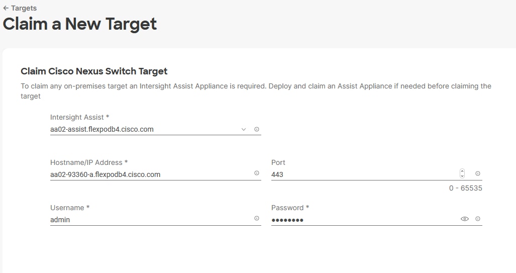Image resolution: width=516 pixels, height=273 pixels.
Task: Click info icon next to Password field
Action: tap(478, 219)
